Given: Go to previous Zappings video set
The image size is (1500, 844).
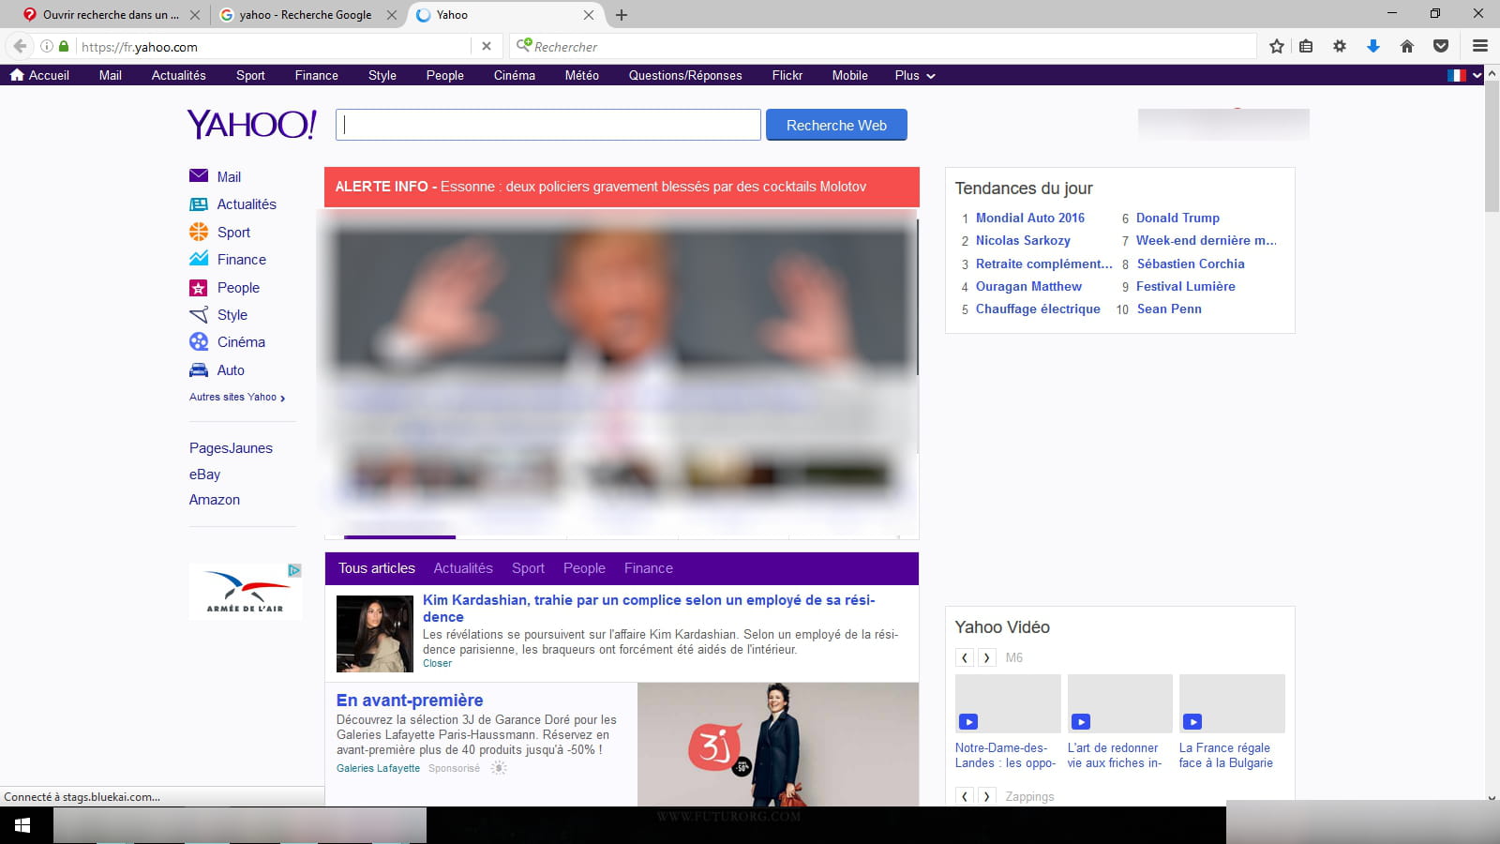Looking at the screenshot, I should click(965, 796).
